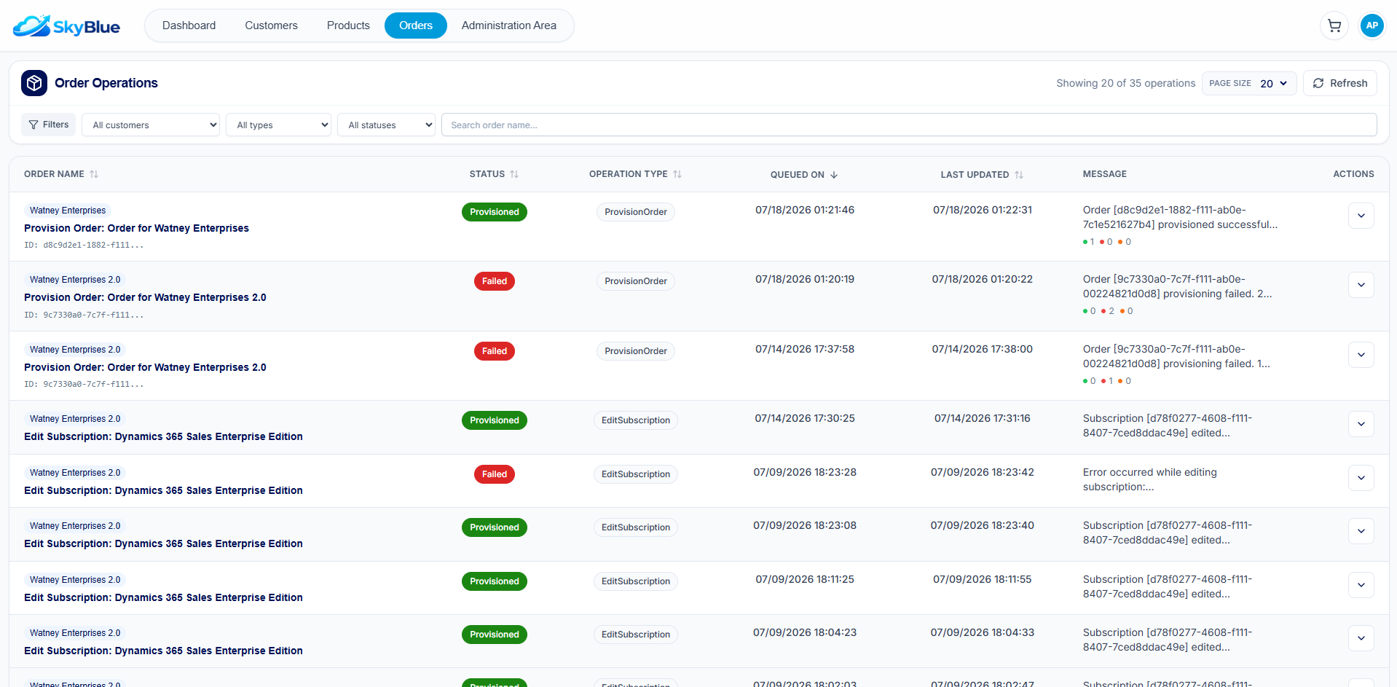Open Administration Area tab
The height and width of the screenshot is (687, 1397).
click(x=508, y=25)
